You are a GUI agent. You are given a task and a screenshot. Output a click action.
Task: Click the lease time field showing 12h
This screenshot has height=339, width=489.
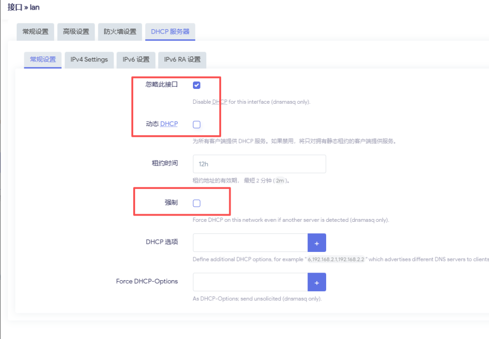(259, 164)
